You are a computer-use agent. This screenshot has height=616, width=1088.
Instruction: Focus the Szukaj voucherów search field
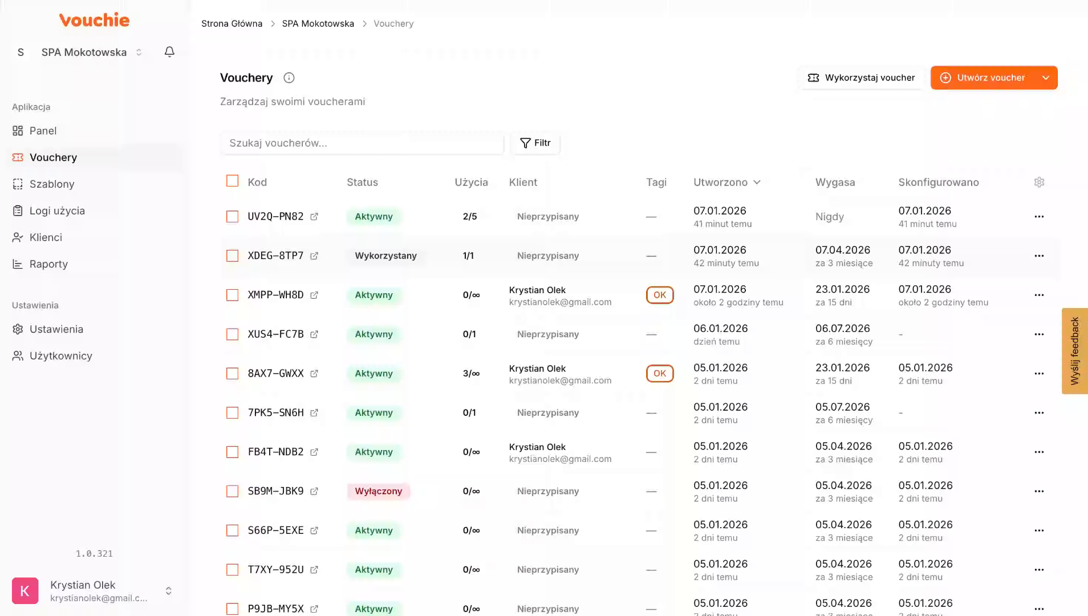coord(362,143)
